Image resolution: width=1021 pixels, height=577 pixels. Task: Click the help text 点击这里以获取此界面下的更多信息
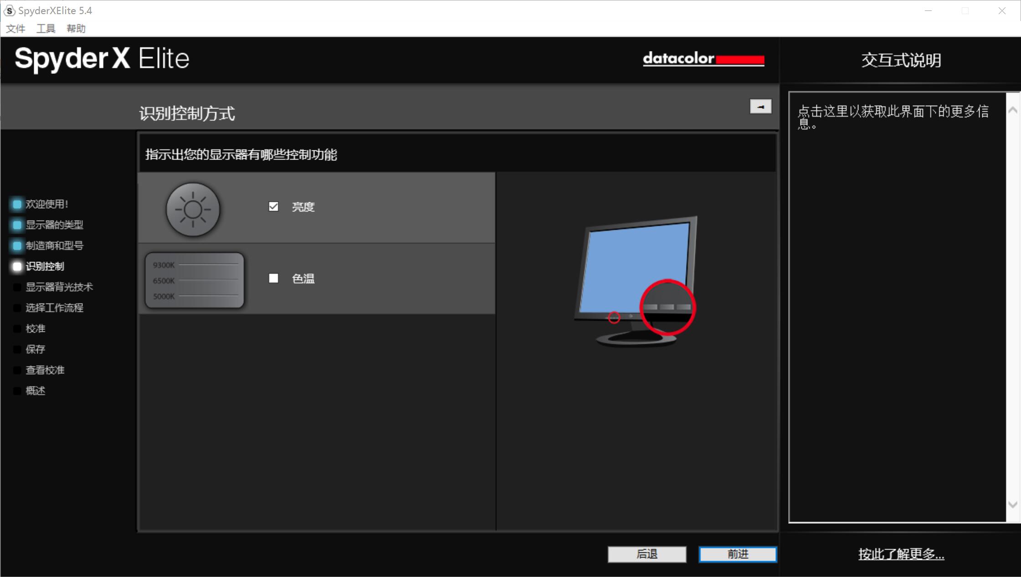[x=893, y=117]
